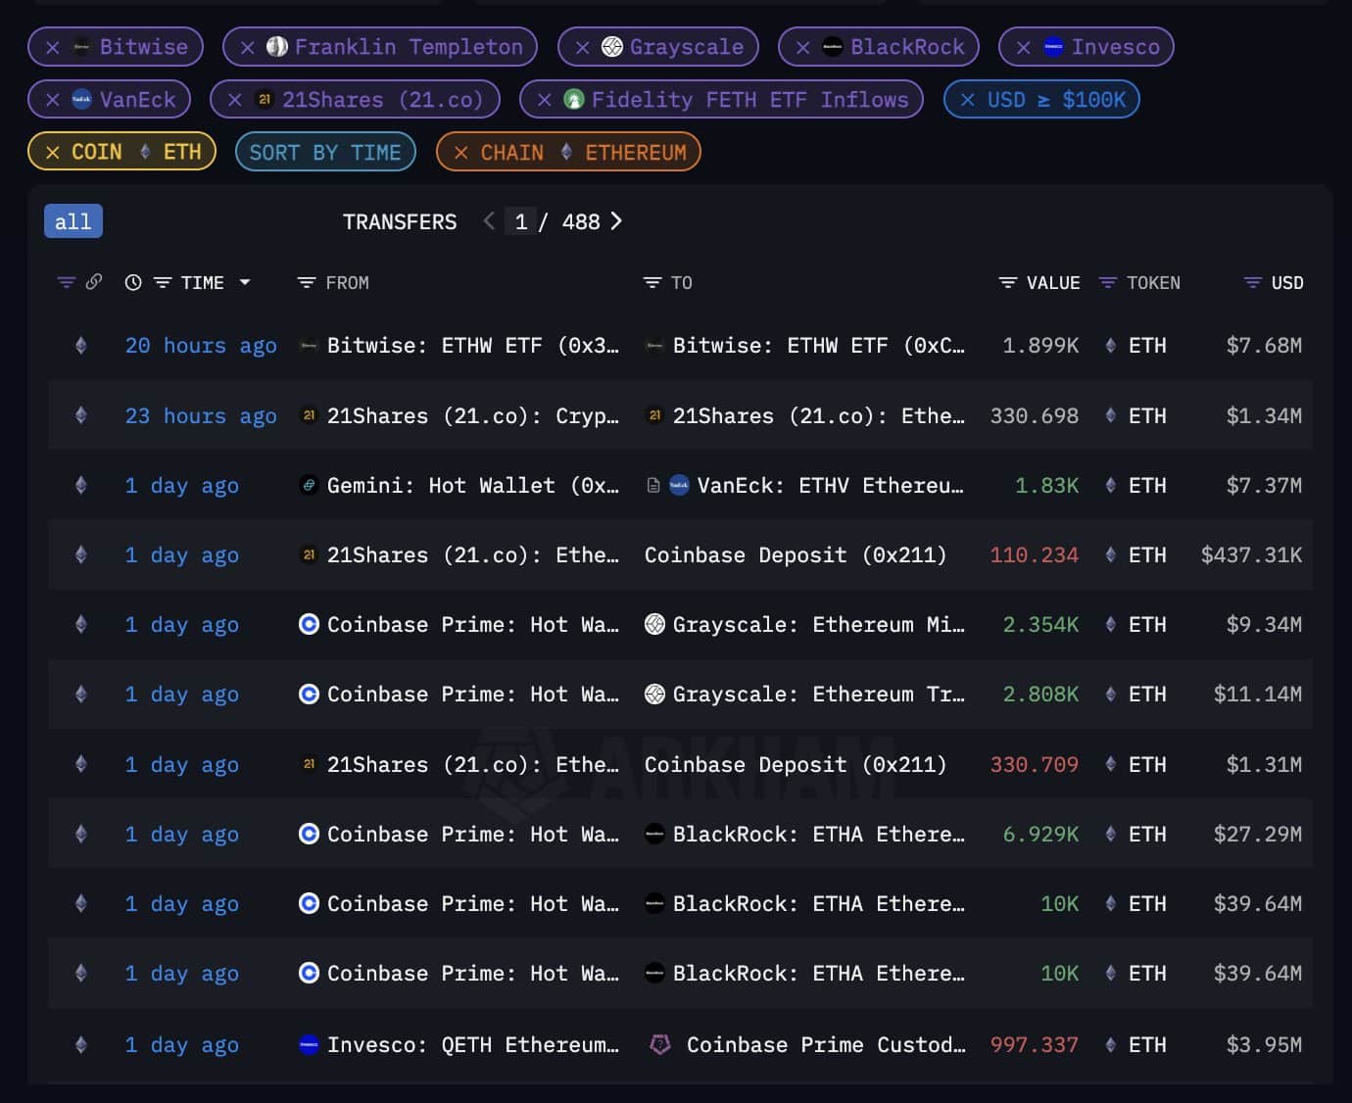Click the document icon before VanEck ETHV
1352x1103 pixels.
pos(653,486)
